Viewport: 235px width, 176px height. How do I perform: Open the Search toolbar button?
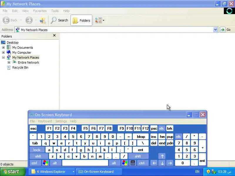[x=60, y=20]
